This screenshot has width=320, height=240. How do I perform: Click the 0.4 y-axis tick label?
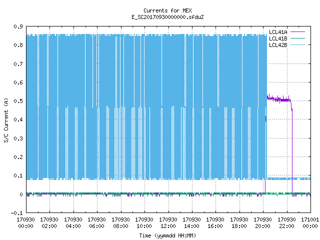pyautogui.click(x=18, y=119)
